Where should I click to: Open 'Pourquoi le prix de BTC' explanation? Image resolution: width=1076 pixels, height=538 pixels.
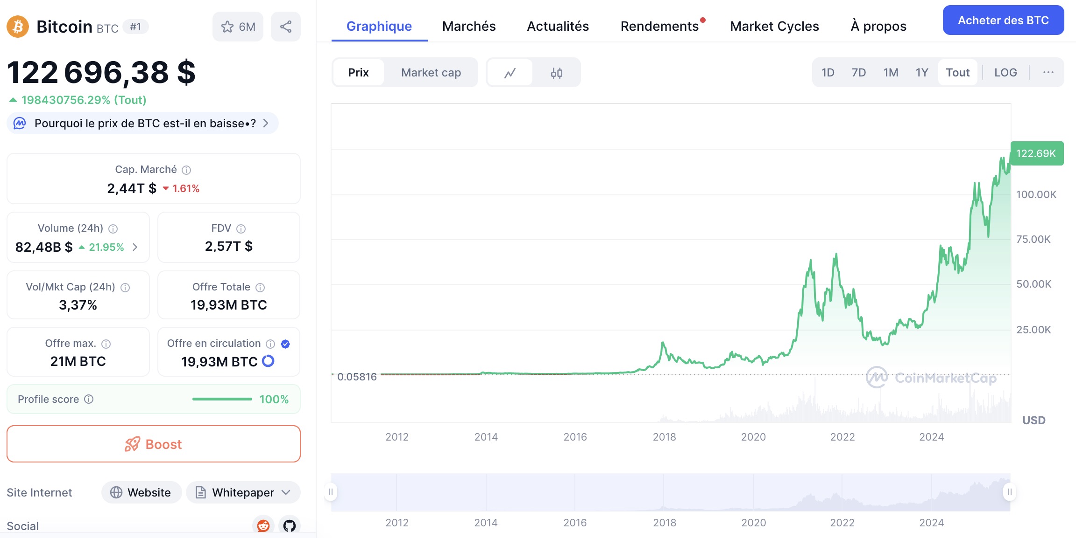145,124
